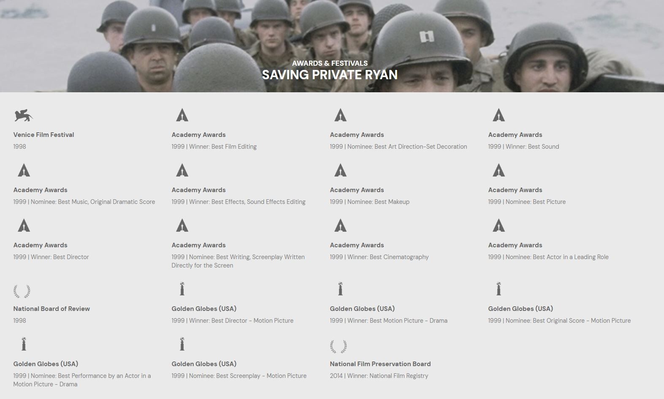
Task: Click the Golden Globe icon above Best Motion Picture - Drama
Action: pyautogui.click(x=340, y=289)
